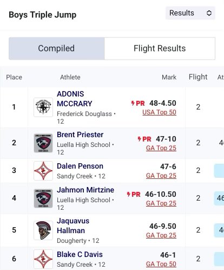Select the Compiled tab
The height and width of the screenshot is (270, 224).
tap(57, 48)
